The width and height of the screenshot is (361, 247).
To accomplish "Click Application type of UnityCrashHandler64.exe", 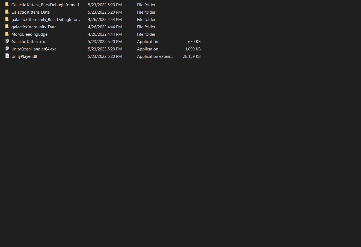I will [x=148, y=49].
